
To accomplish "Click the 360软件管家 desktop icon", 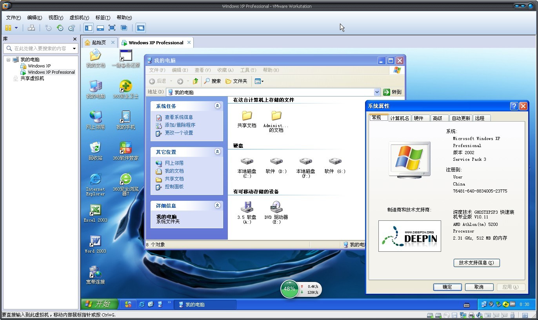I will pos(126,151).
